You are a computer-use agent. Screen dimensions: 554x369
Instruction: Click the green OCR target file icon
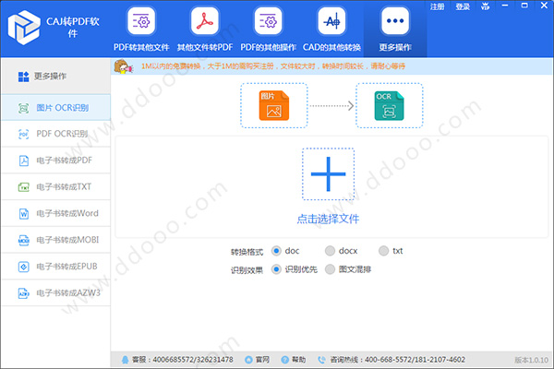tap(389, 105)
